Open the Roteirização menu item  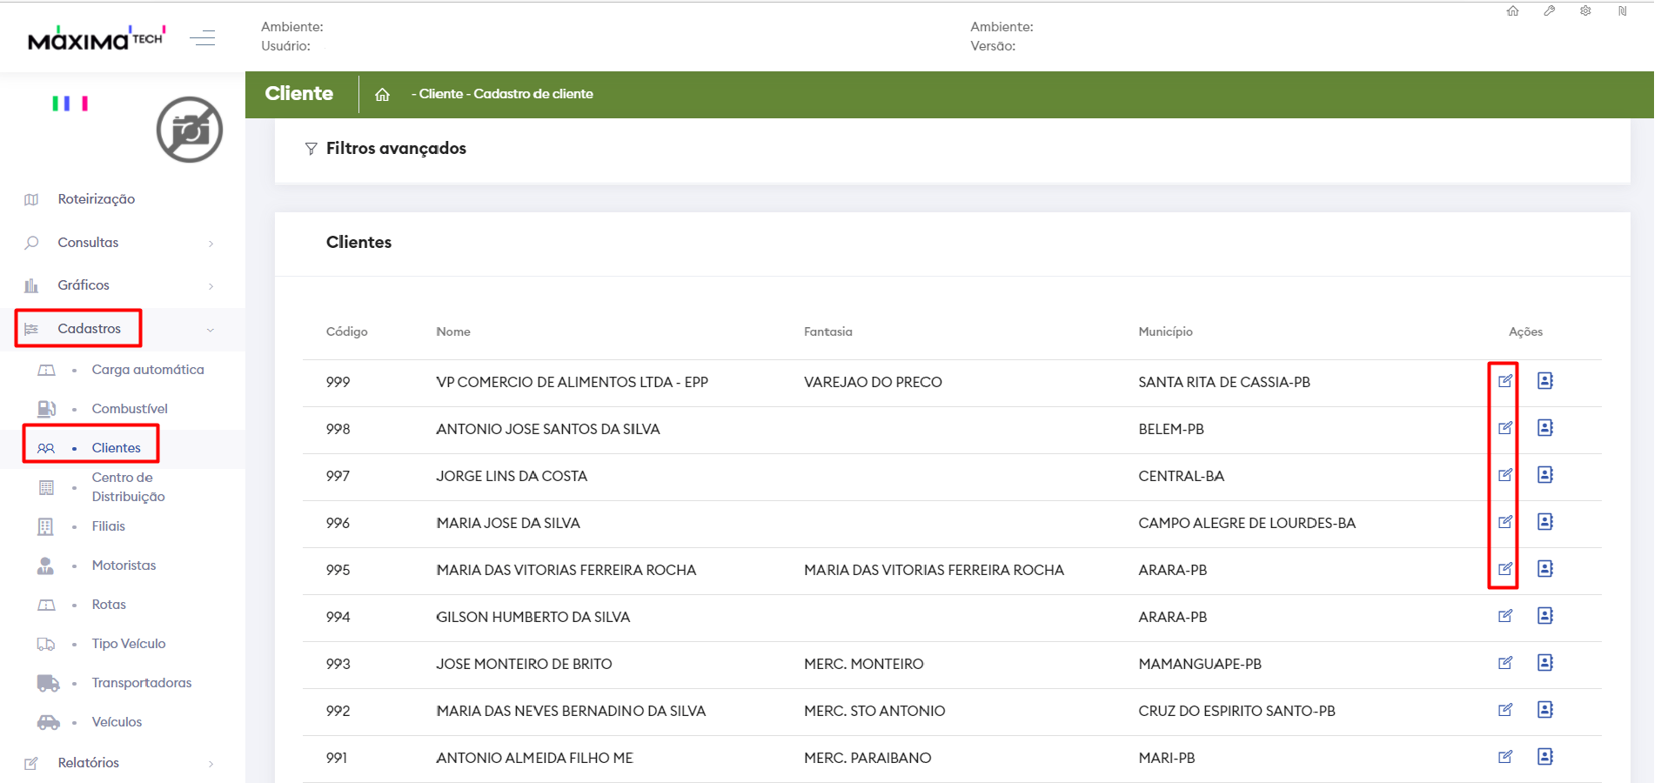click(96, 199)
